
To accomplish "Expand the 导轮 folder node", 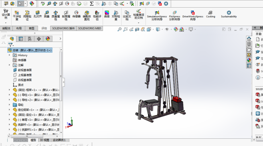I will click(9, 105).
